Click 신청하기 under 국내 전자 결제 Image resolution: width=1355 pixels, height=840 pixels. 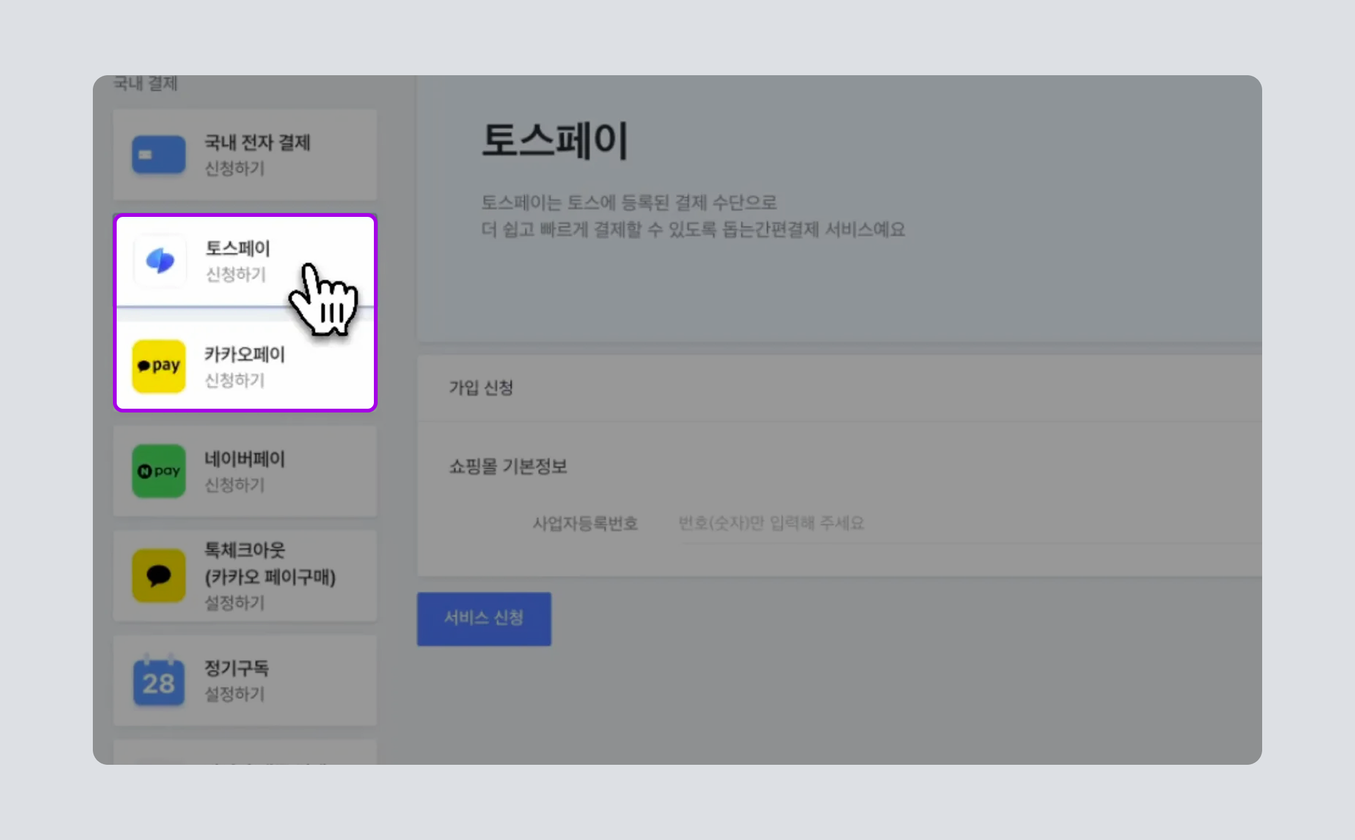(x=235, y=169)
